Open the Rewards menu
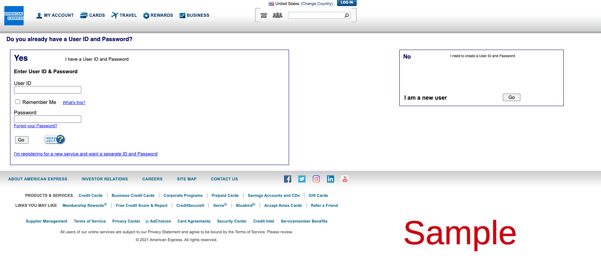The width and height of the screenshot is (601, 279). (158, 15)
